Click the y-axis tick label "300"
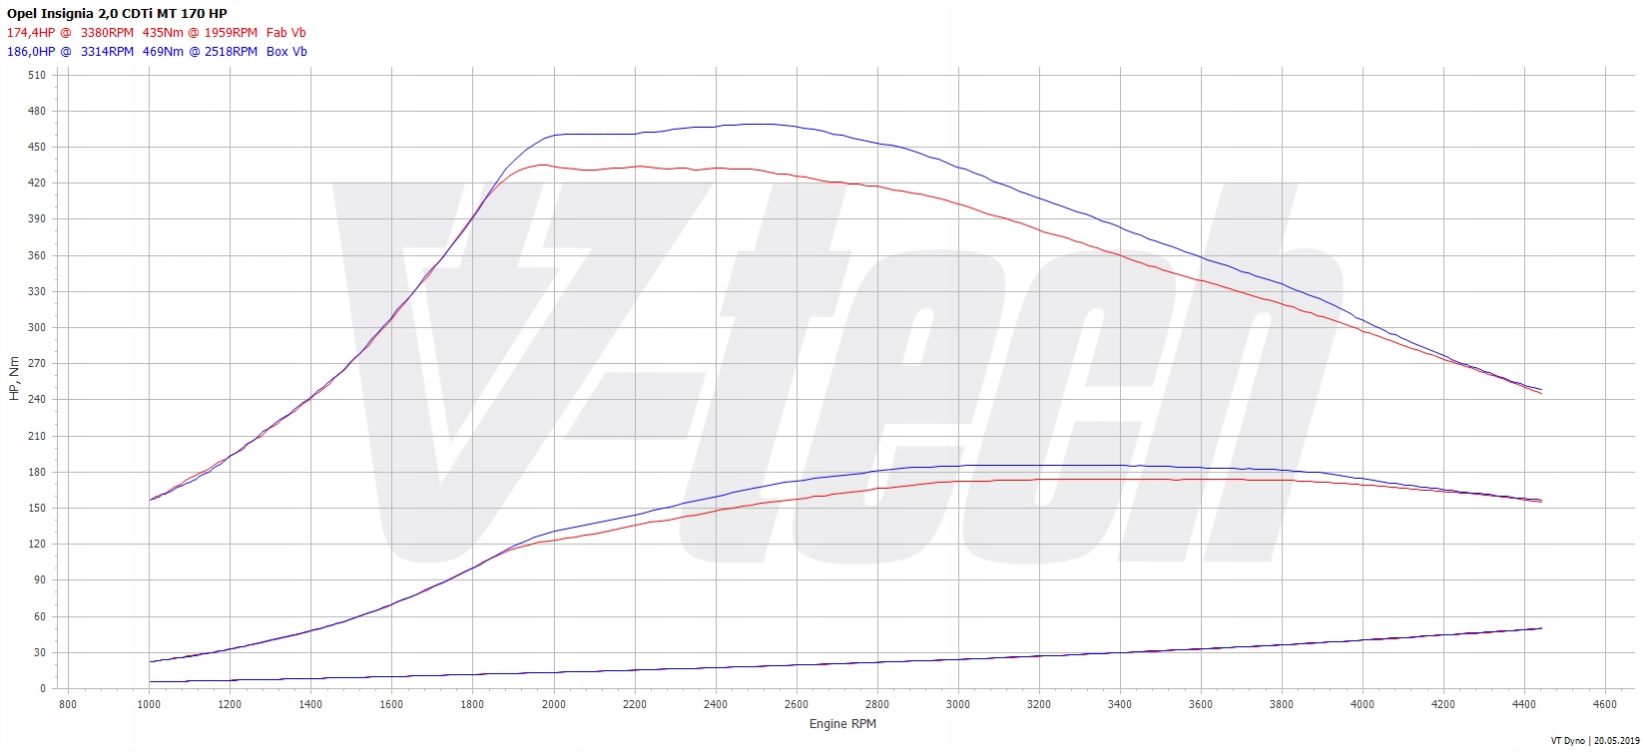This screenshot has height=752, width=1645. point(36,327)
